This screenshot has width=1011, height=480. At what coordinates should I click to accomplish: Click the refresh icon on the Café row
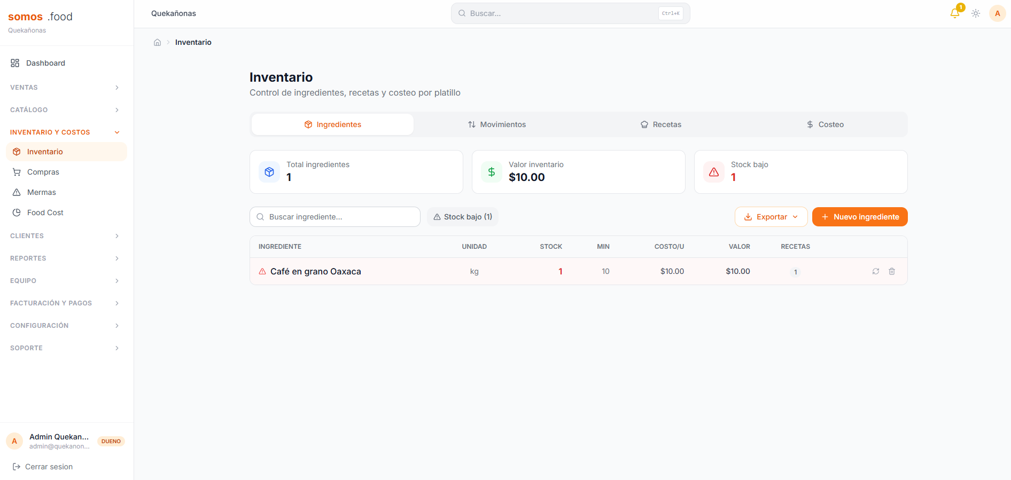pos(876,271)
